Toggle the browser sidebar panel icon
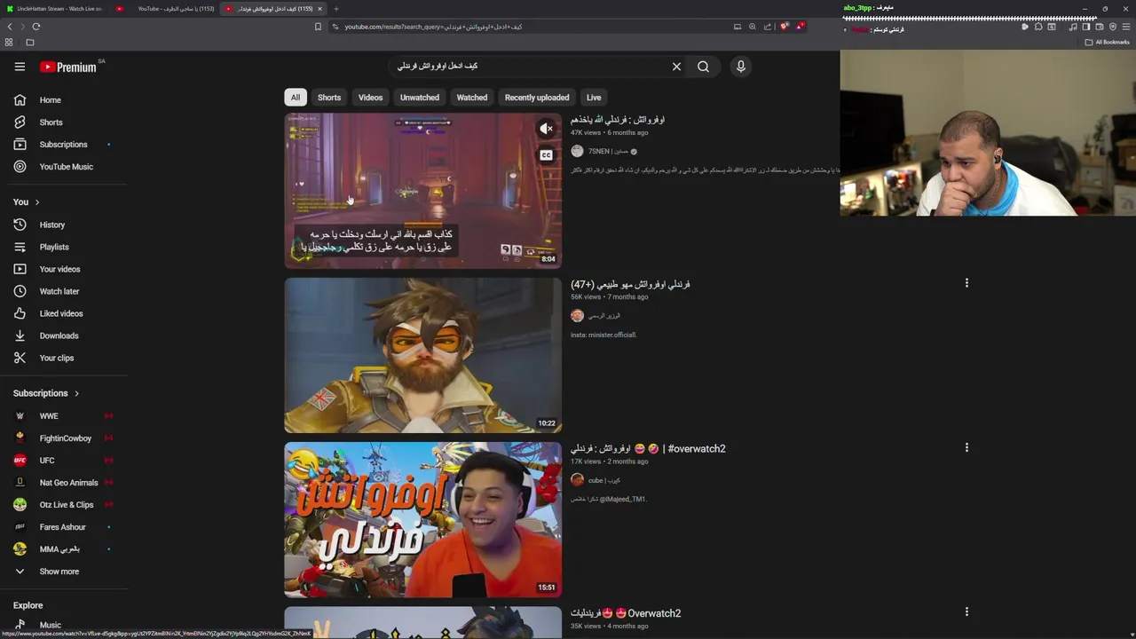The image size is (1136, 639). tap(1085, 27)
